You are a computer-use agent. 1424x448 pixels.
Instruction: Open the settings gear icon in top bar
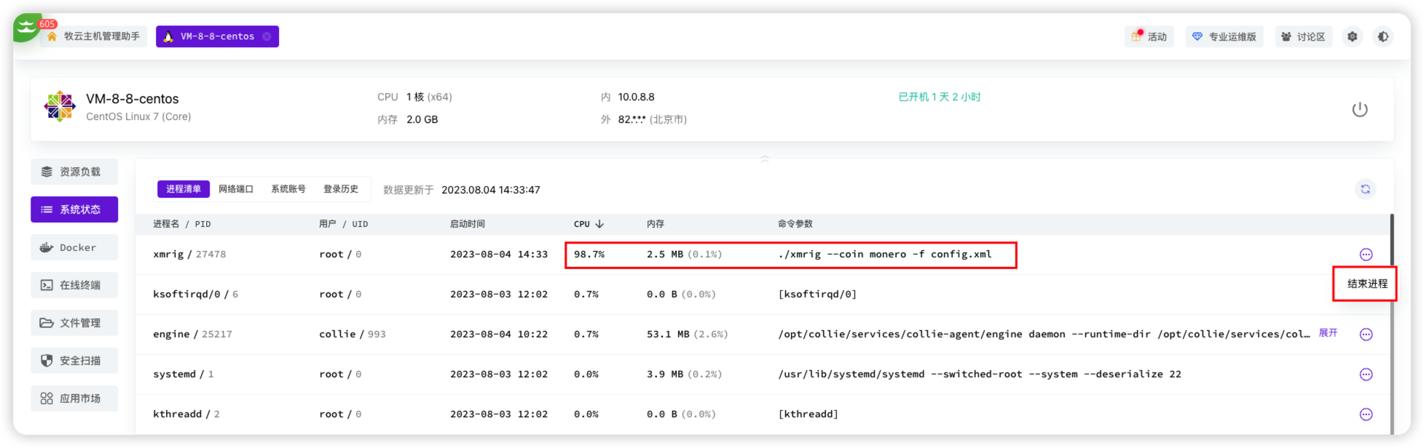click(x=1352, y=36)
